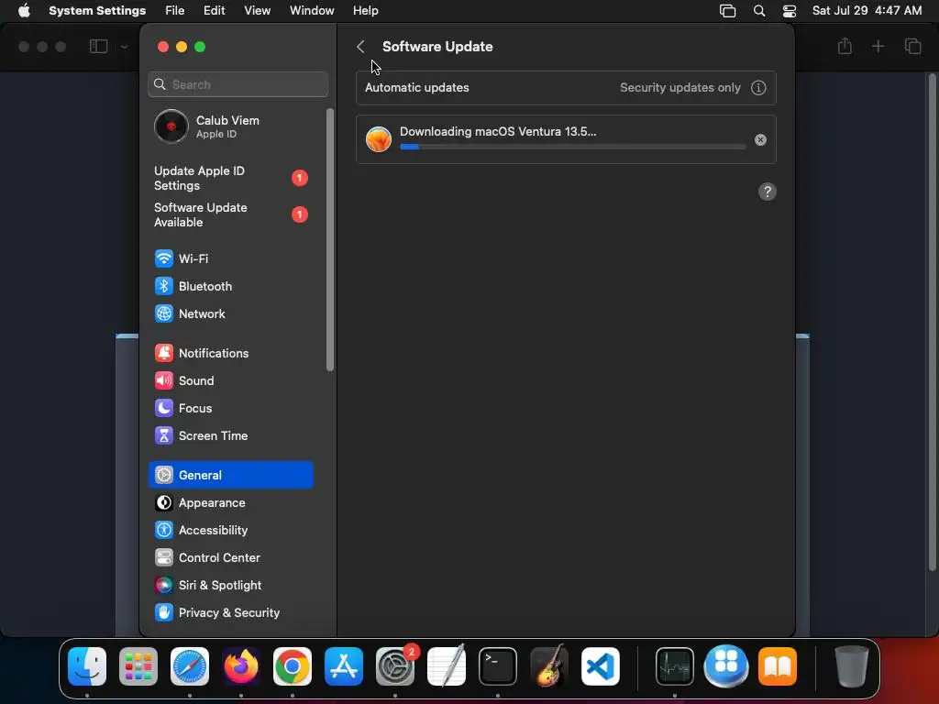The width and height of the screenshot is (939, 704).
Task: Select Sound in the sidebar
Action: point(230,380)
